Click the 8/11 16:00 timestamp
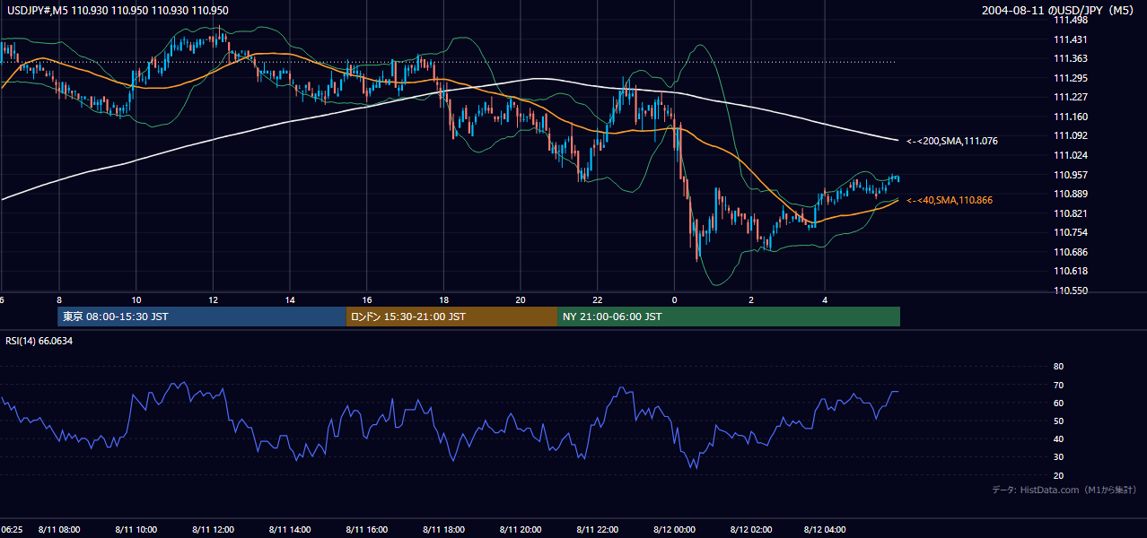The image size is (1147, 538). 367,529
